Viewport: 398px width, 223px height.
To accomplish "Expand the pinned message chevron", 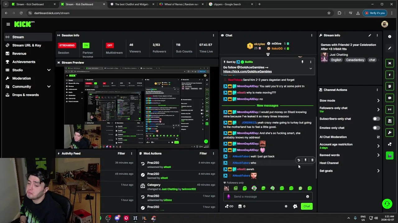I will [x=310, y=68].
